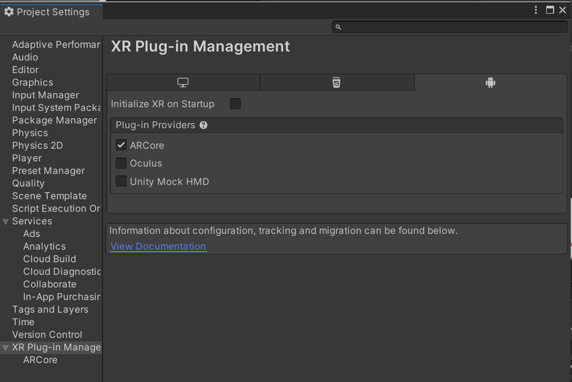The image size is (572, 382).
Task: Select the Web platform tab icon
Action: pyautogui.click(x=336, y=82)
